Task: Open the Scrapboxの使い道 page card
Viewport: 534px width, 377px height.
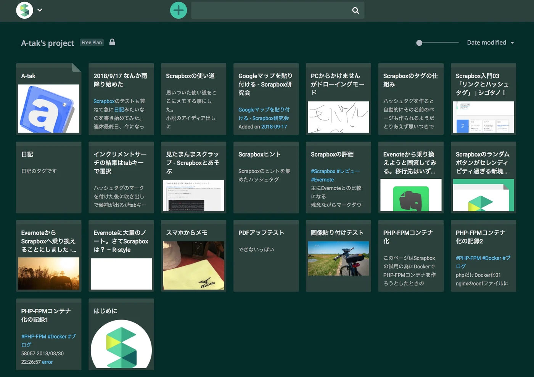Action: pyautogui.click(x=194, y=99)
